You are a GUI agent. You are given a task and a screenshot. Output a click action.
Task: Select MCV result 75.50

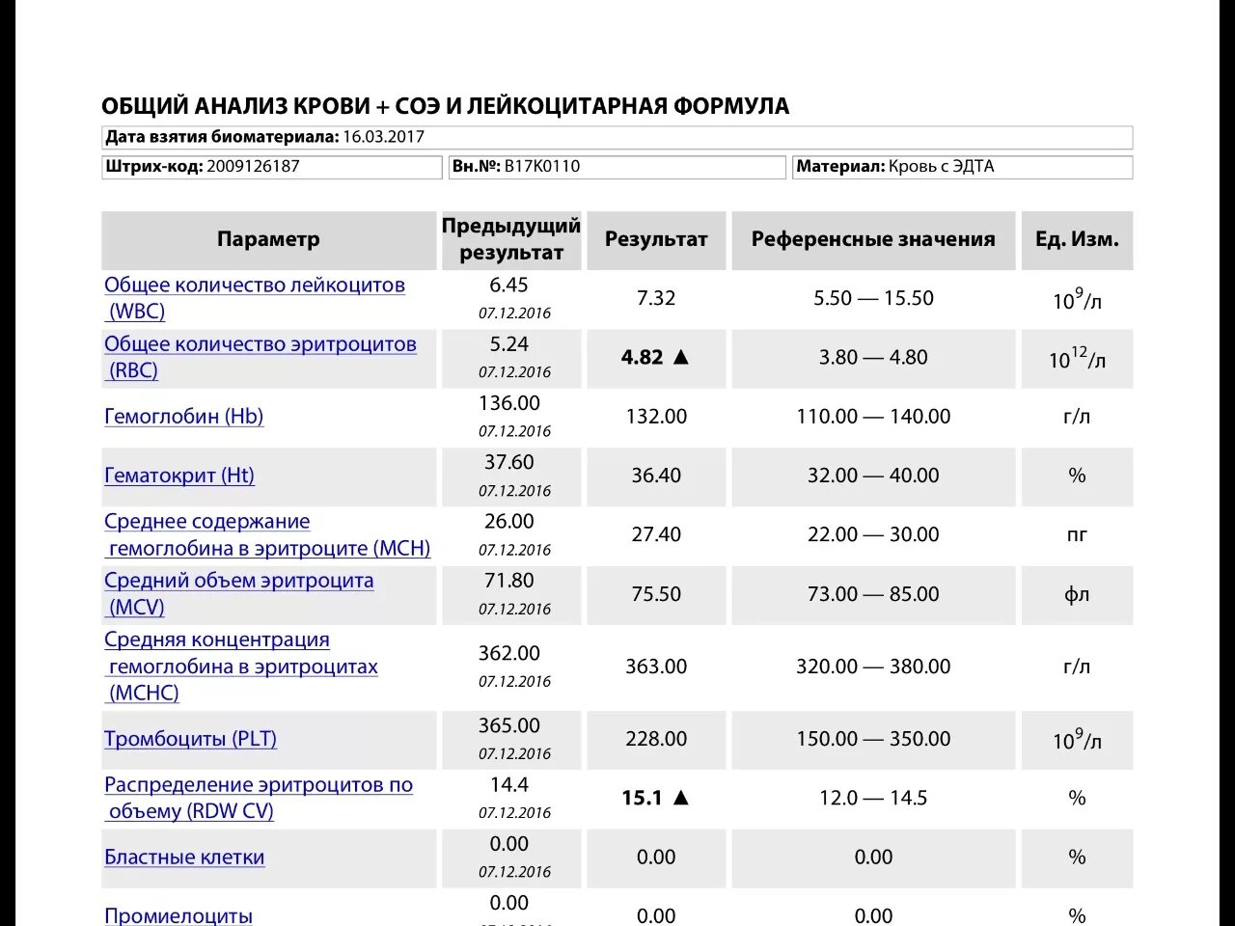pyautogui.click(x=656, y=594)
